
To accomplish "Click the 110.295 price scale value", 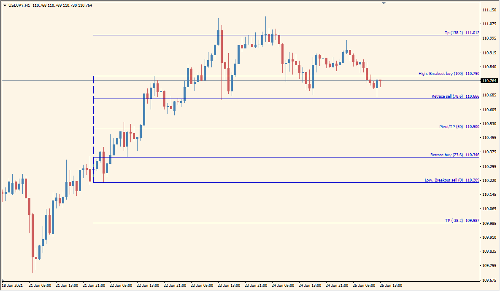I will click(x=489, y=166).
